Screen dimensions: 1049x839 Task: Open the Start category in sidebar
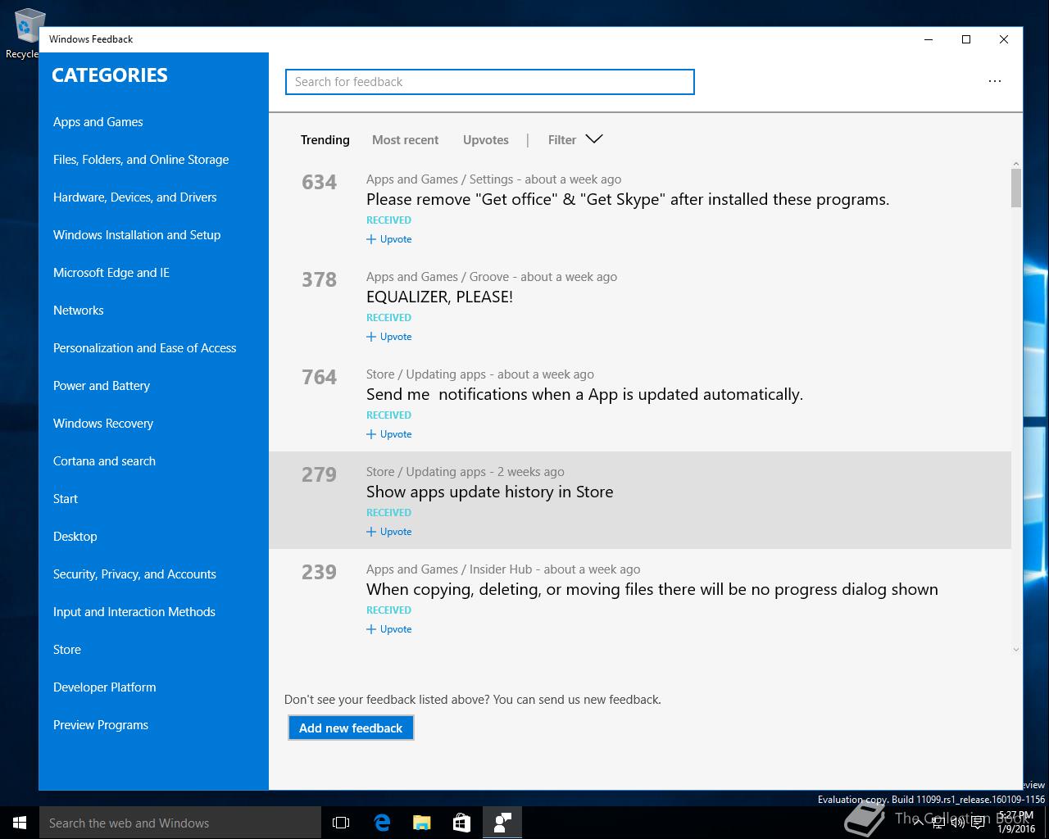[x=66, y=499]
